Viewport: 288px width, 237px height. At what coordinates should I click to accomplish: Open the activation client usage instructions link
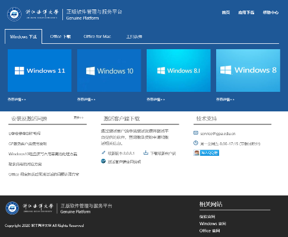click(x=124, y=162)
